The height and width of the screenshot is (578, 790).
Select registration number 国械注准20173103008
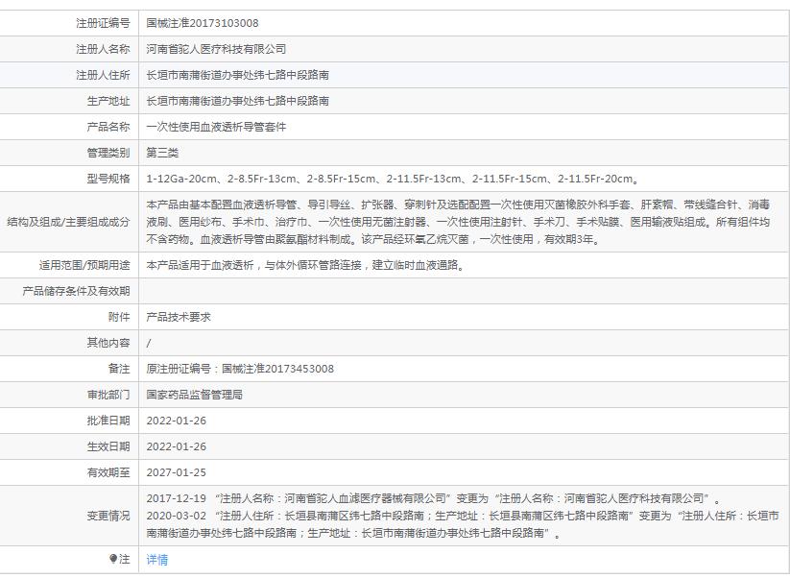[x=203, y=23]
